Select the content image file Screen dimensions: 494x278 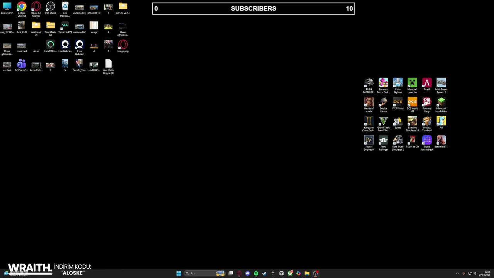pos(7,66)
